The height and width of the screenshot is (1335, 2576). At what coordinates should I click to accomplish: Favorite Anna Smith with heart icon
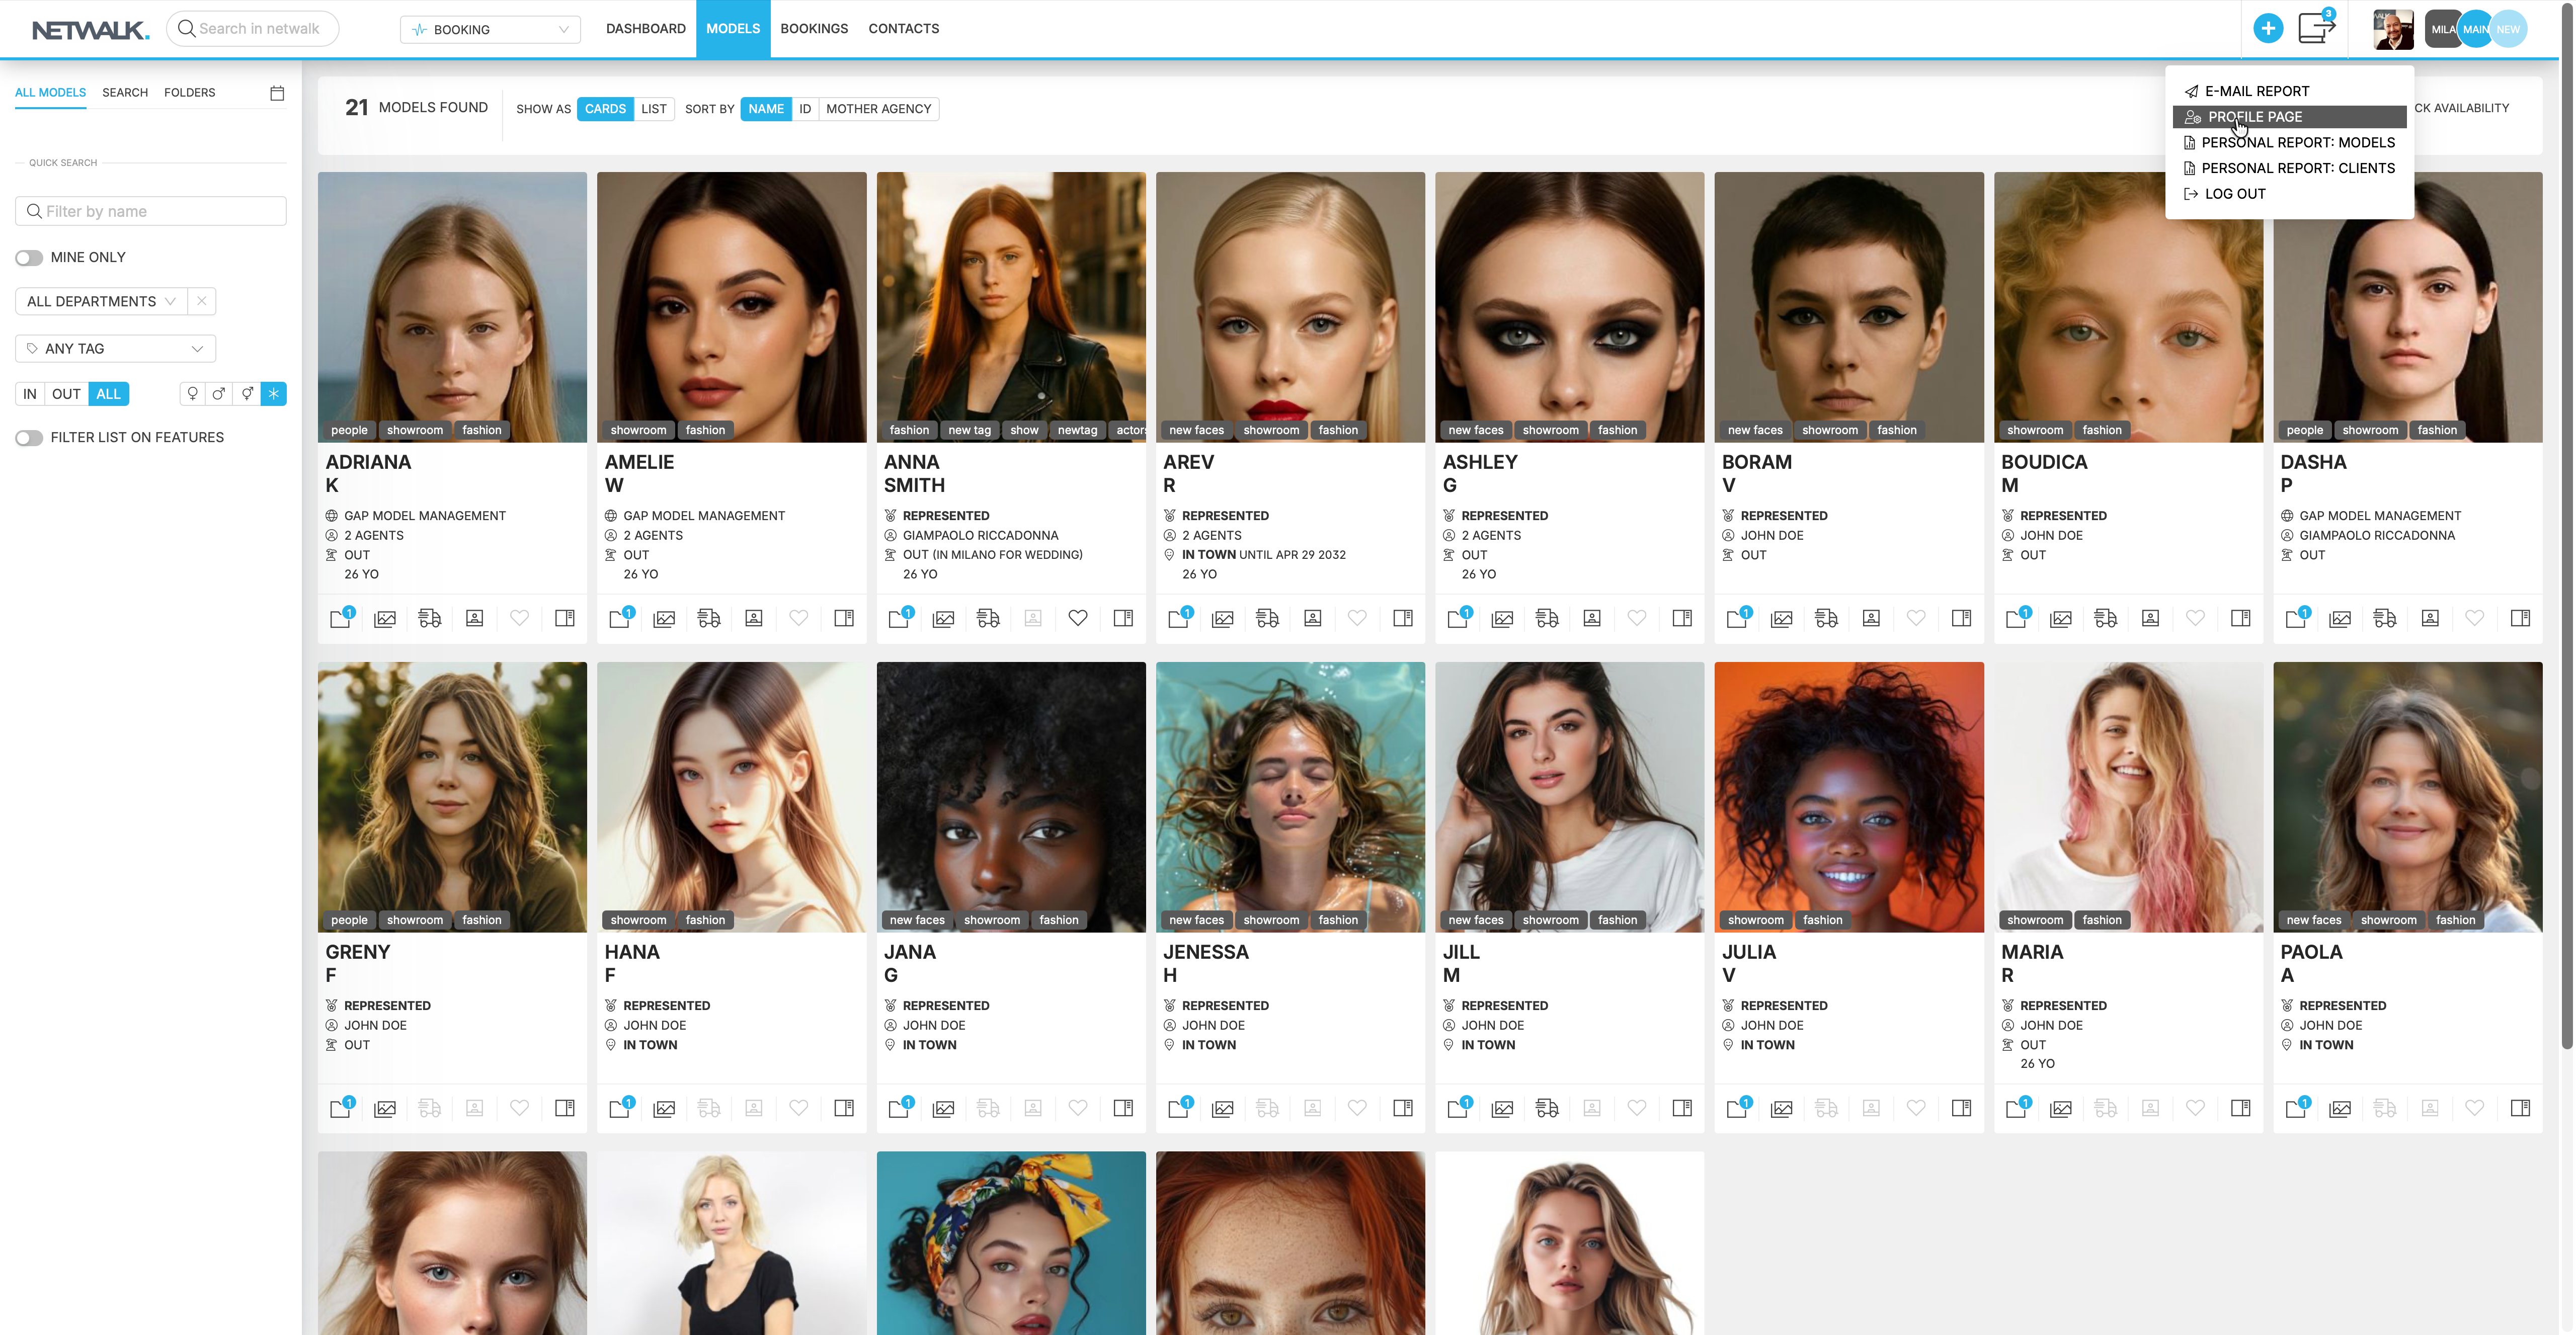pyautogui.click(x=1077, y=618)
